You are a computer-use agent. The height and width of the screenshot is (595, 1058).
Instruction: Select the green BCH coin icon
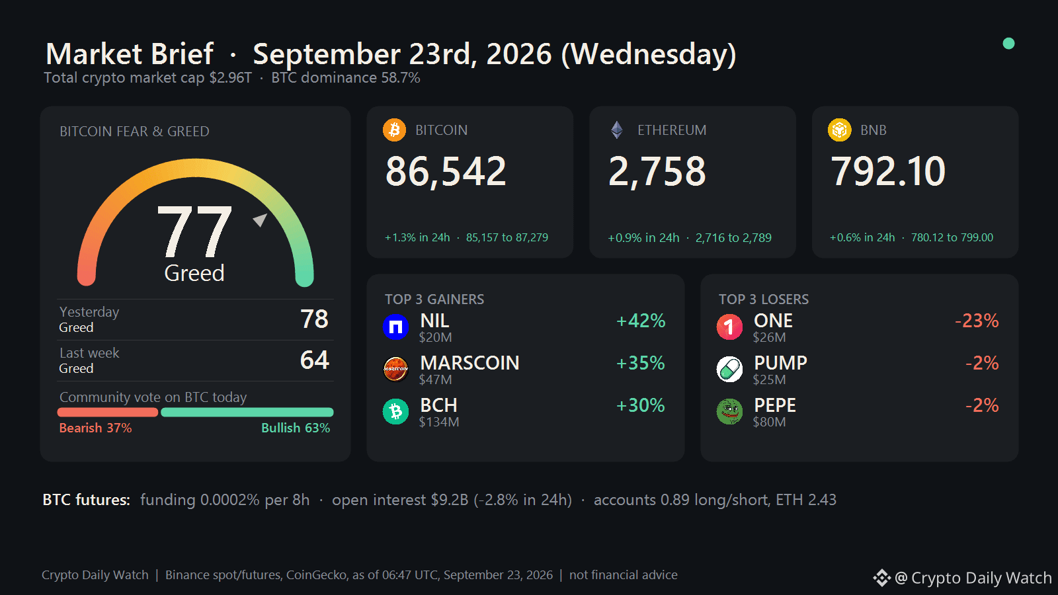[x=395, y=411]
